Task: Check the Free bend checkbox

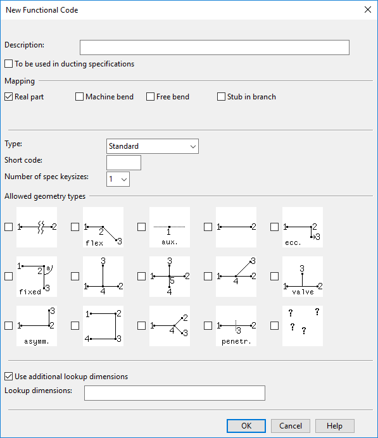Action: pos(150,97)
